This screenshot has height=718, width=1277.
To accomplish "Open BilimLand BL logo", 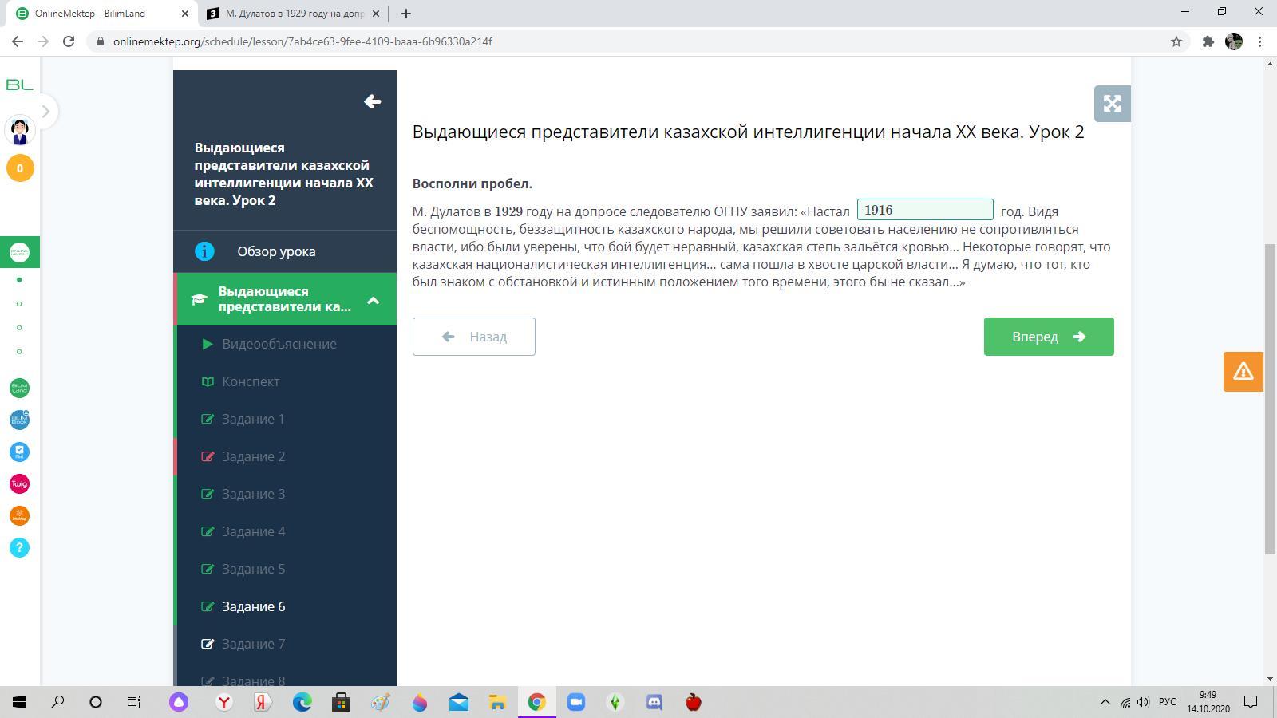I will [20, 85].
